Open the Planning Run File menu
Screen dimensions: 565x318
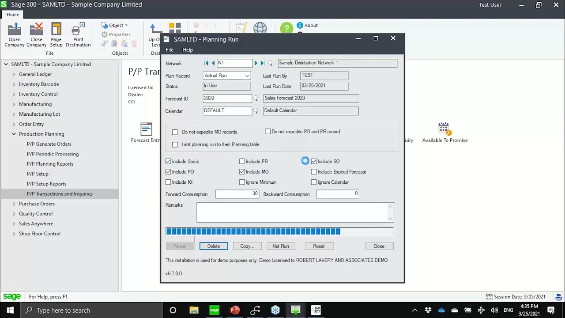[169, 50]
